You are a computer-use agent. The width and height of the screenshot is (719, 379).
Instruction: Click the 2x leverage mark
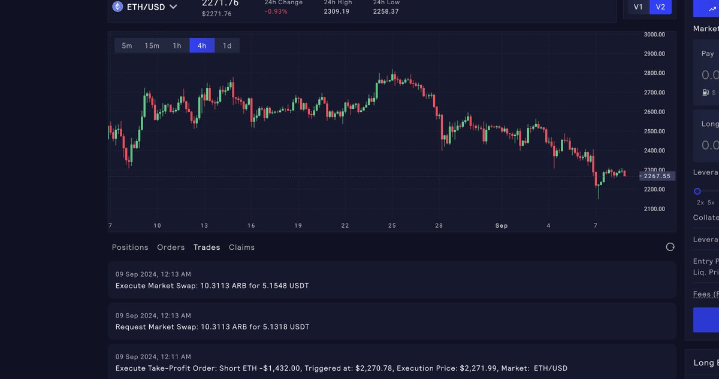click(x=700, y=203)
